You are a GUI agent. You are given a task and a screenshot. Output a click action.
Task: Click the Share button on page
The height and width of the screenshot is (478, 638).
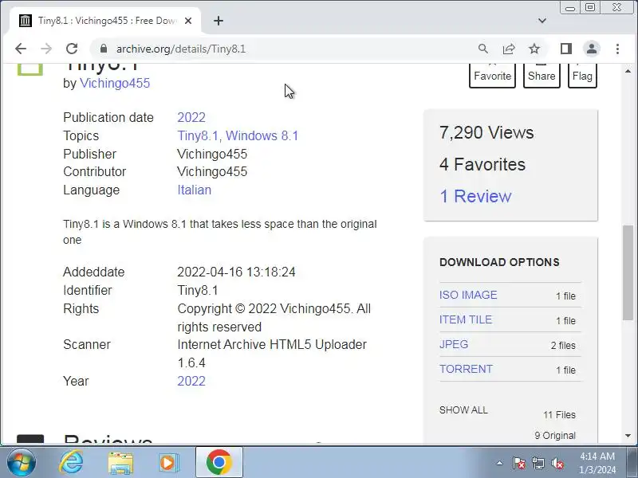pyautogui.click(x=542, y=76)
